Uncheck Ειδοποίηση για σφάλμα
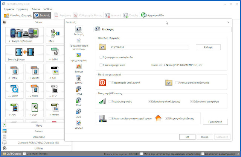Image resolution: width=241 pixels, height=157 pixels. point(192,101)
